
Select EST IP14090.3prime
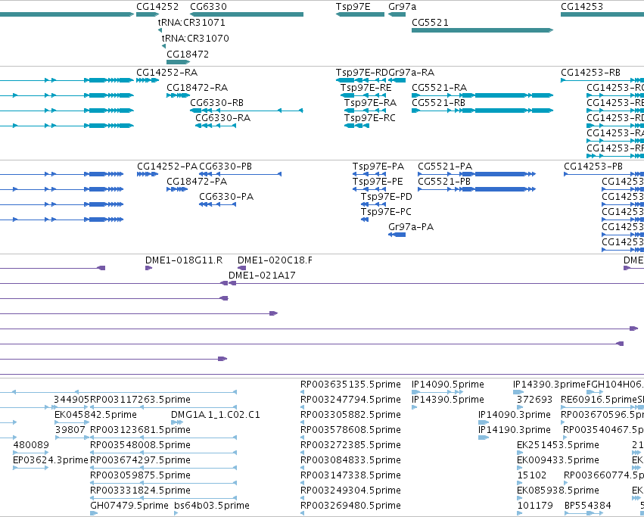click(515, 415)
